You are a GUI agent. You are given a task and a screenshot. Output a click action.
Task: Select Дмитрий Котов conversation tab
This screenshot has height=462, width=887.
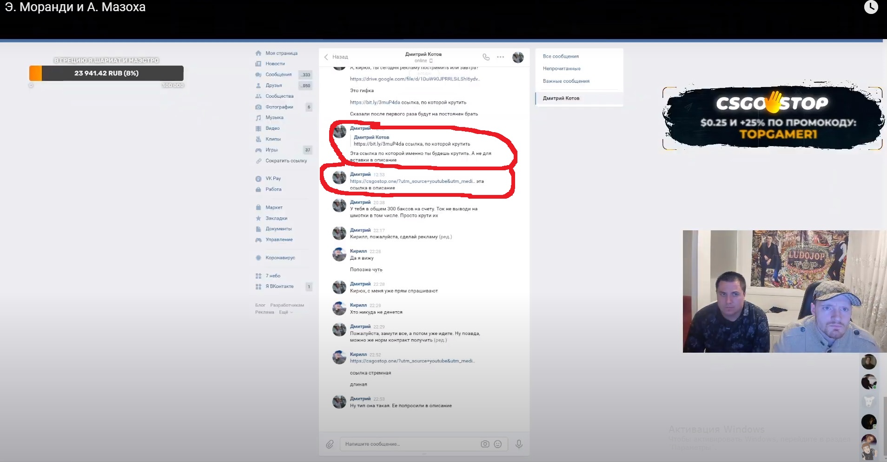point(579,98)
